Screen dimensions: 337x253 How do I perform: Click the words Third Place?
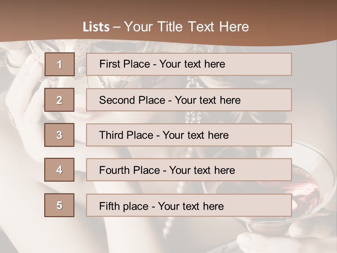click(126, 135)
